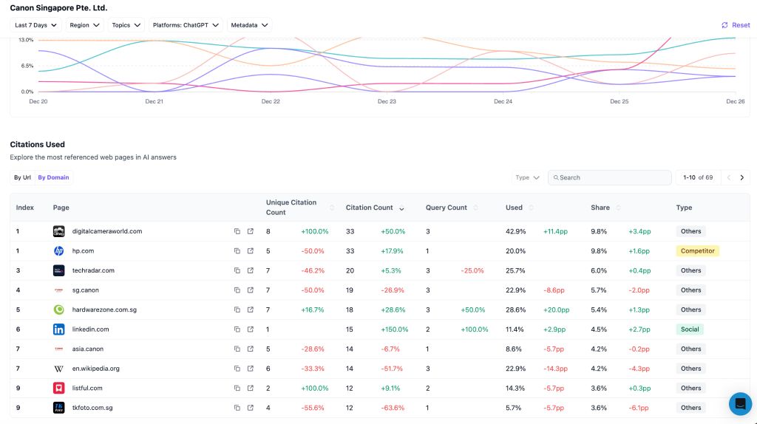Viewport: 757px width, 424px height.
Task: Sort by Unique Citation Count column
Action: pyautogui.click(x=332, y=208)
